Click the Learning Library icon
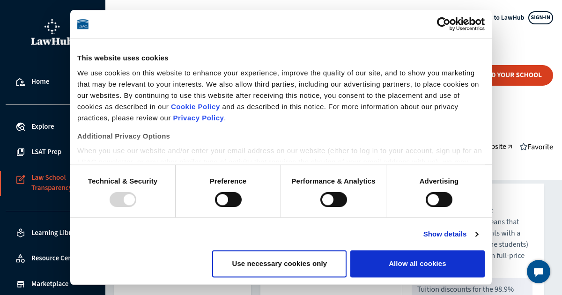 [x=20, y=233]
